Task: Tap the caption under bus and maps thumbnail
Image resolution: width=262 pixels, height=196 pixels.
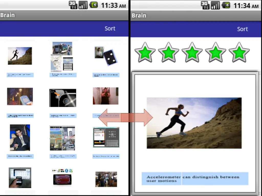Action: click(63, 75)
